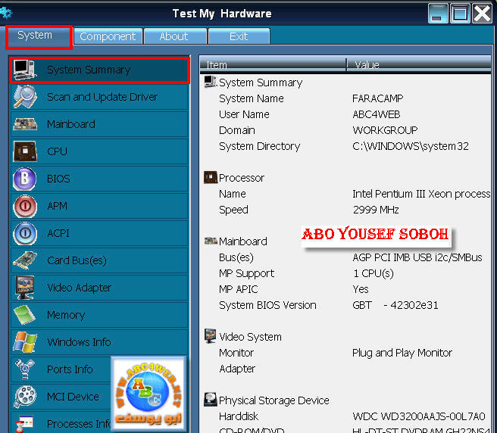The width and height of the screenshot is (497, 433).
Task: Click the Processes Info icon
Action: (x=25, y=424)
